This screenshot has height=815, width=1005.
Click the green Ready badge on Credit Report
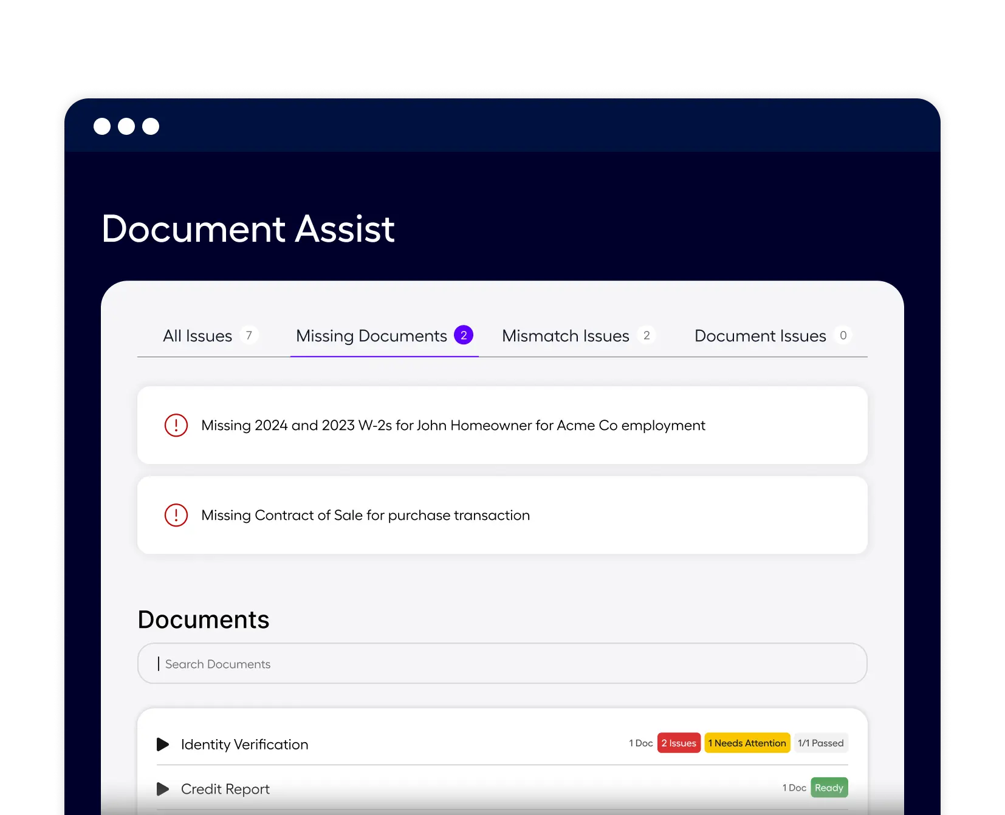click(829, 788)
